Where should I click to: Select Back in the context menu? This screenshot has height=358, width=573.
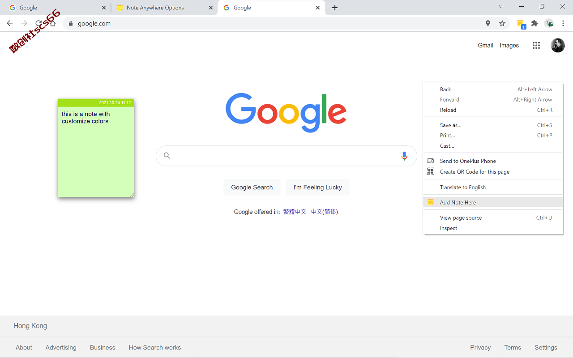[493, 89]
